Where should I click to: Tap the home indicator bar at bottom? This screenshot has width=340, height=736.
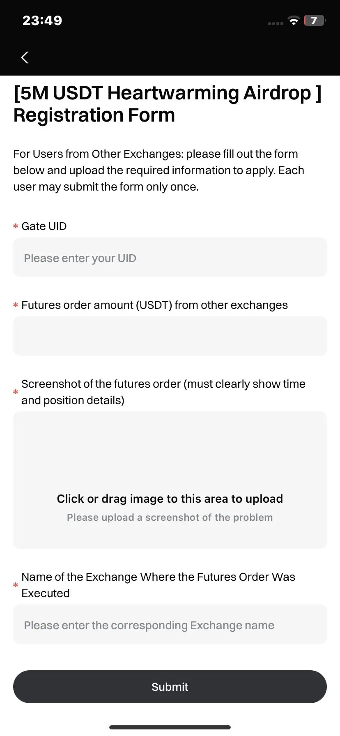coord(170,727)
